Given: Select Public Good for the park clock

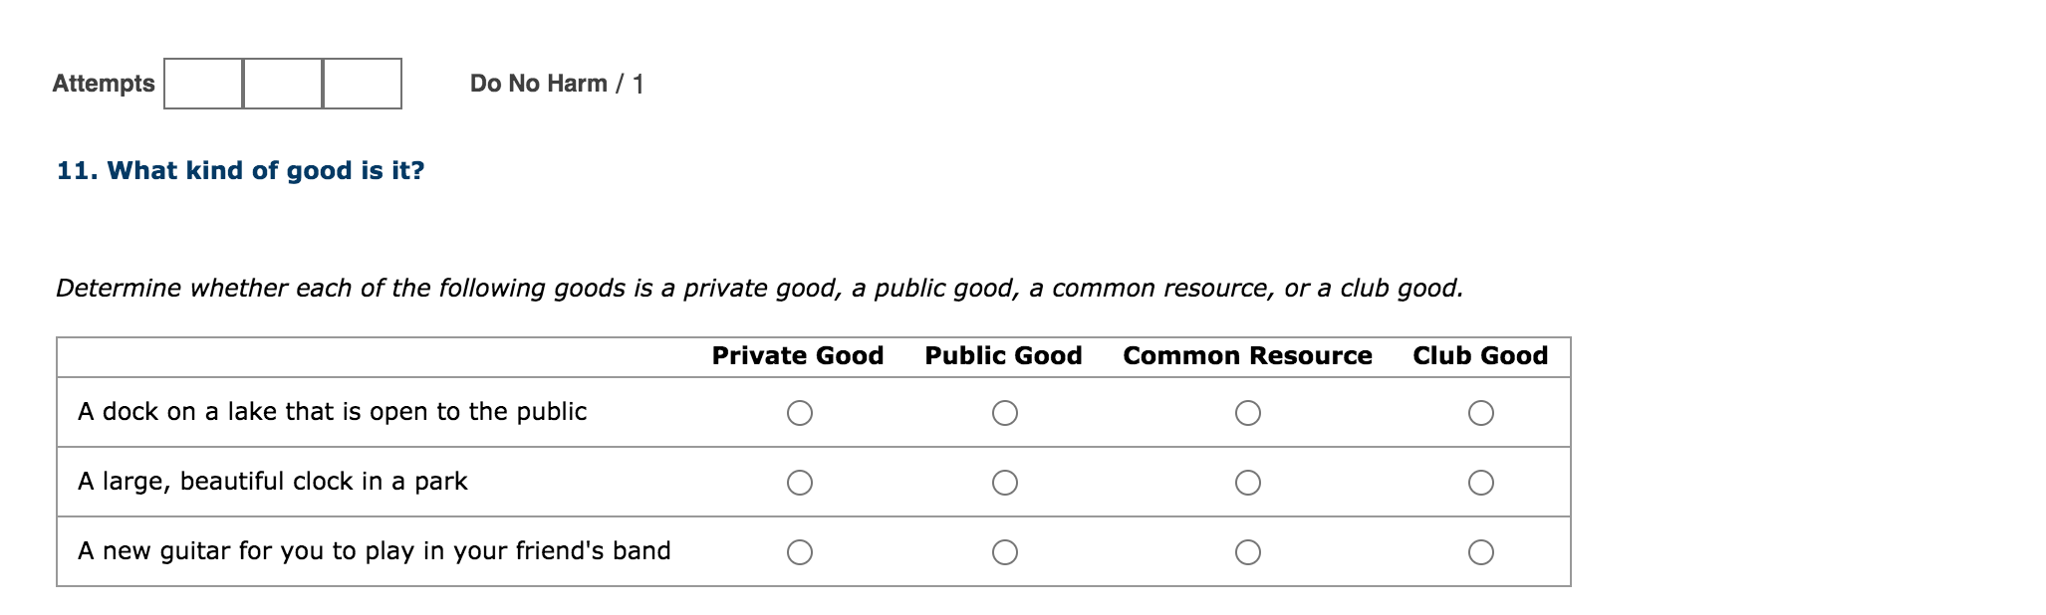Looking at the screenshot, I should (1005, 482).
